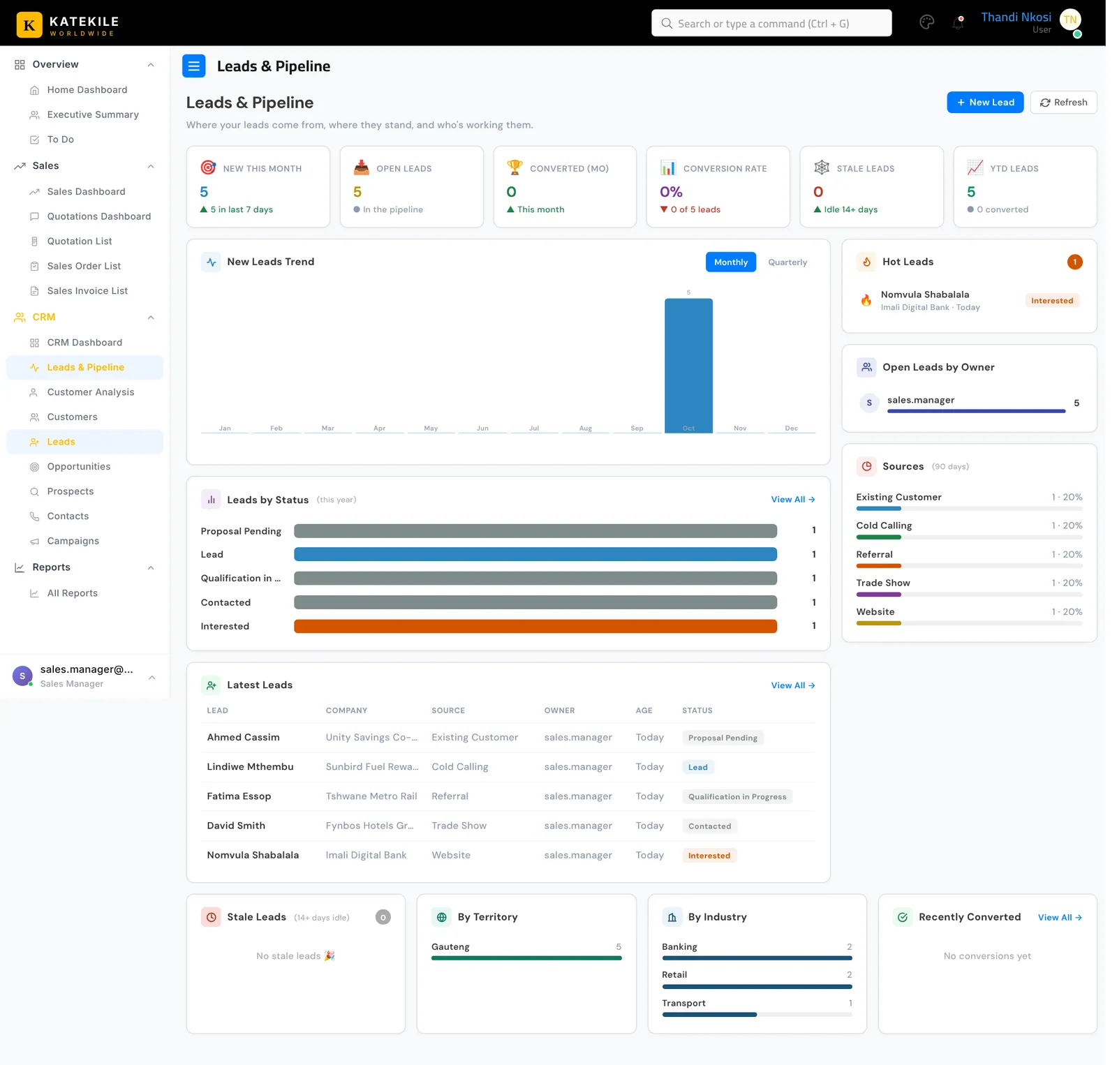This screenshot has width=1117, height=1065.
Task: Collapse the Reports sidebar section
Action: click(151, 568)
